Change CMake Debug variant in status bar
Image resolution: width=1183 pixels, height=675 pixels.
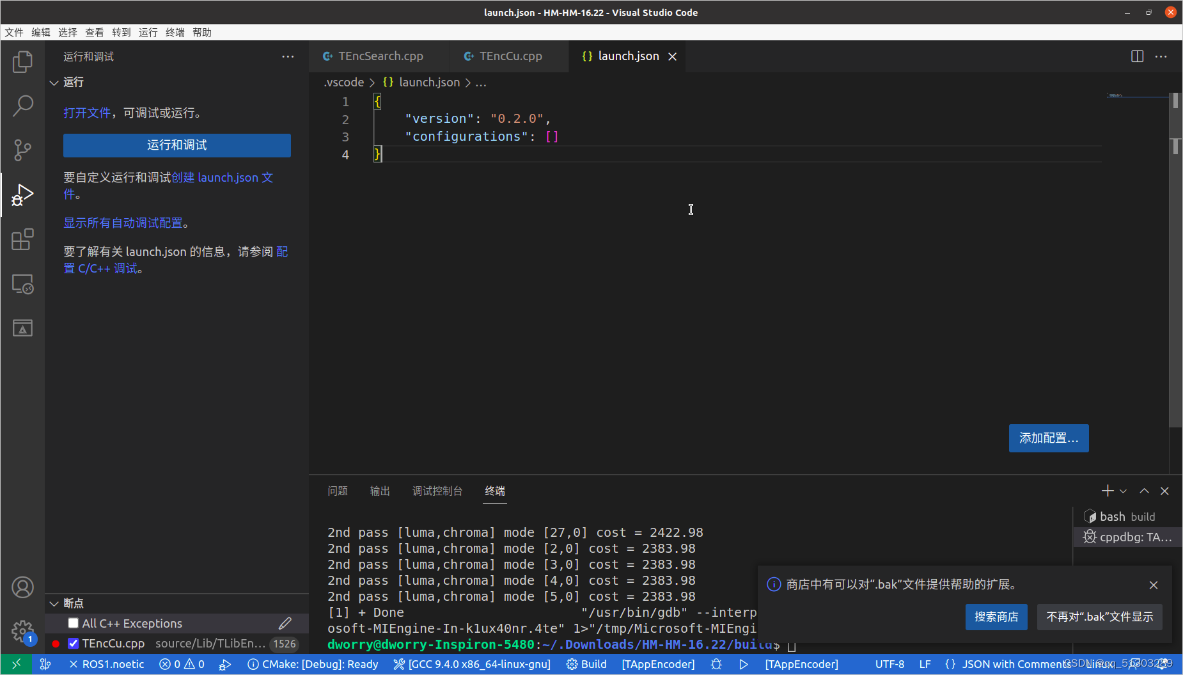pyautogui.click(x=313, y=664)
